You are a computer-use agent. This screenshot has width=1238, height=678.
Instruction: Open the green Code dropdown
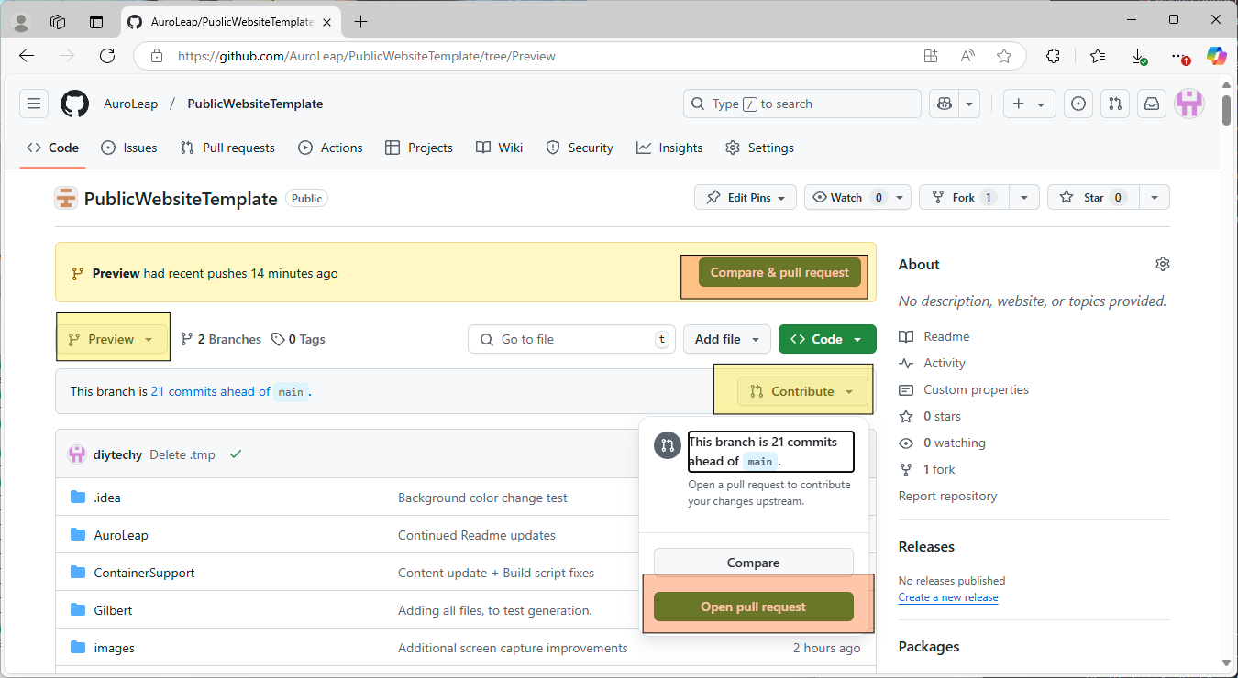826,339
